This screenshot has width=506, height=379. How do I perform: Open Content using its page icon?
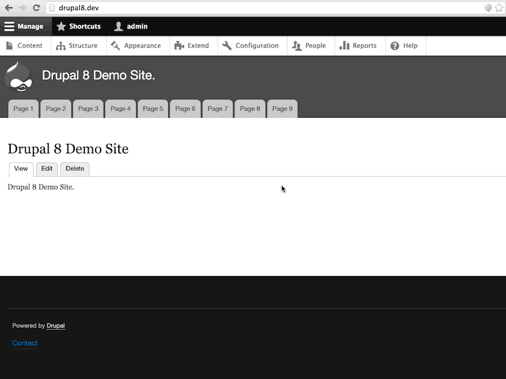(10, 45)
